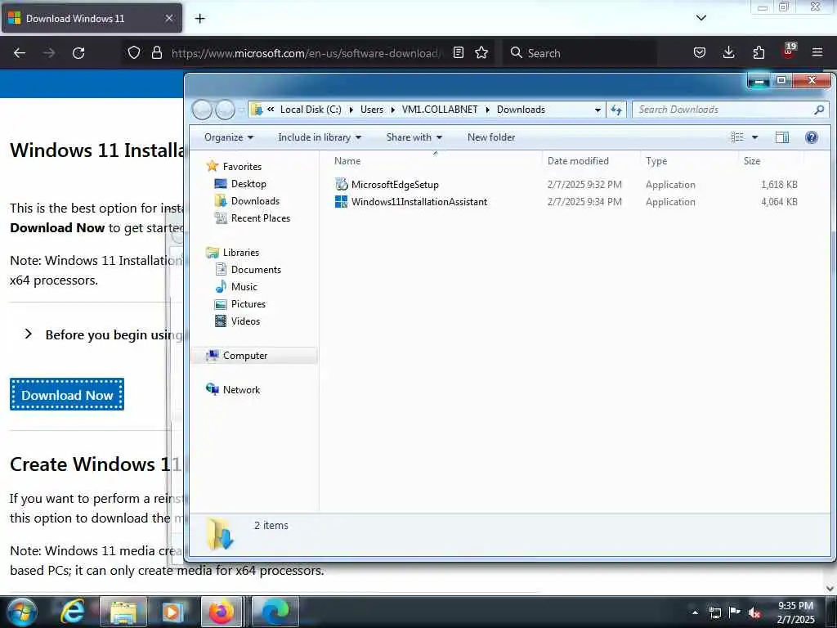Sort files by the Size column
Viewport: 837px width, 628px height.
point(771,161)
